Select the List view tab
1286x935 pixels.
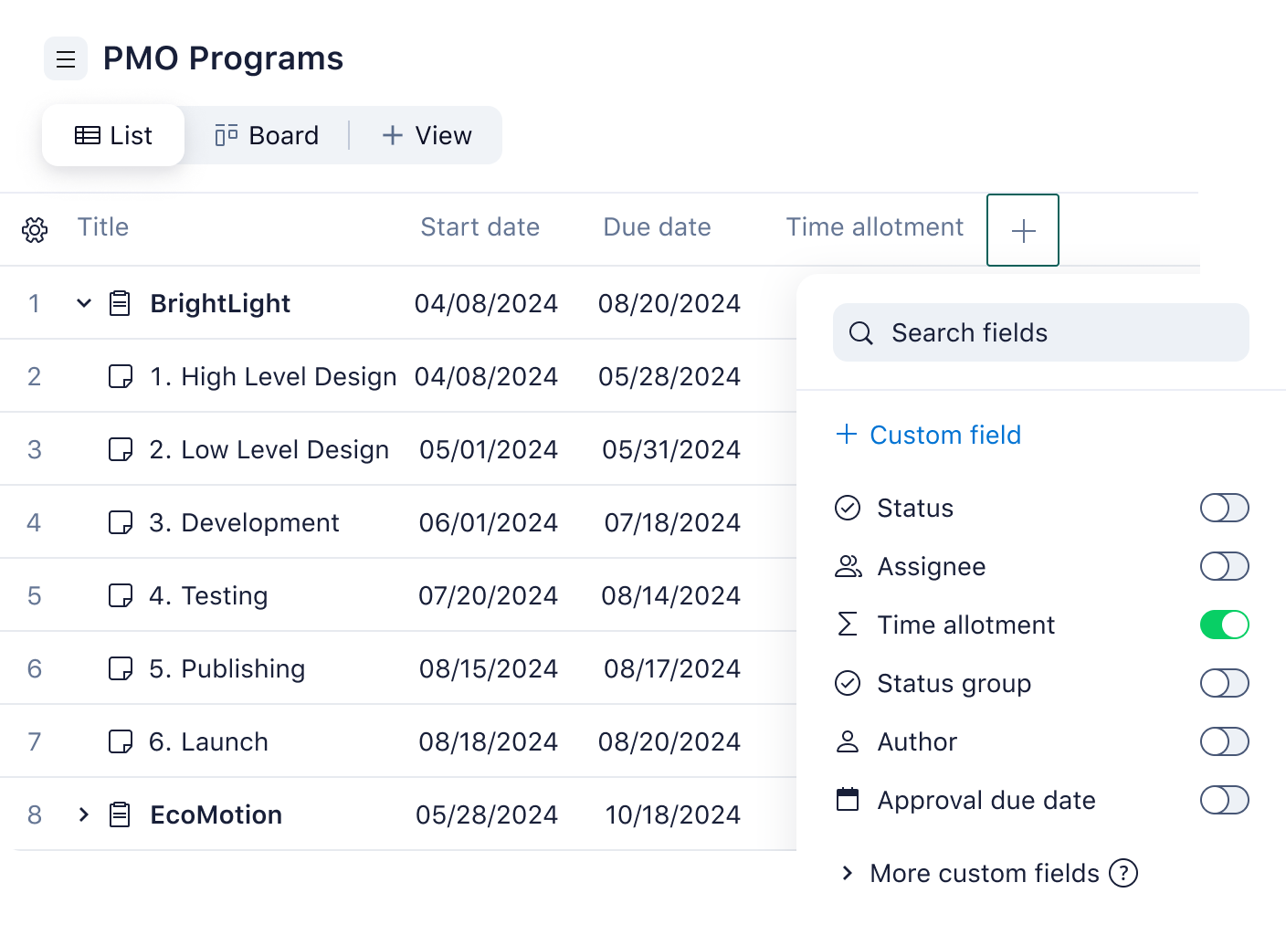112,135
